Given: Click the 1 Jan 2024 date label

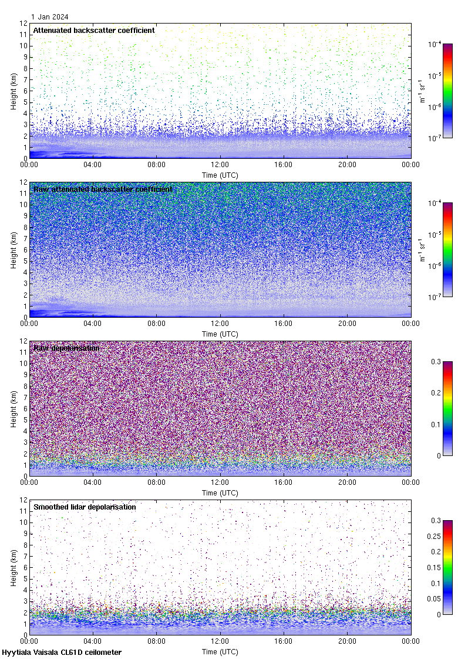Looking at the screenshot, I should 50,17.
